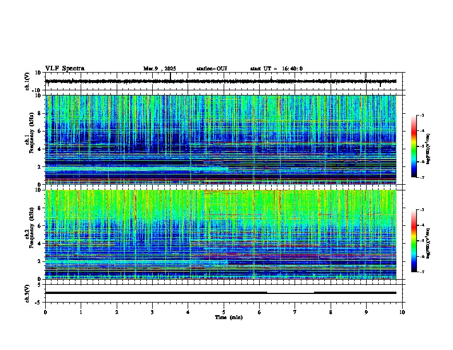Click the thick black ch.3 voltage trace
The image size is (453, 350).
coord(221,293)
